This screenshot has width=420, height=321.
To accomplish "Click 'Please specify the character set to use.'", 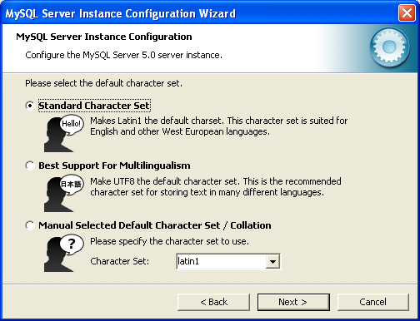I will click(x=169, y=241).
